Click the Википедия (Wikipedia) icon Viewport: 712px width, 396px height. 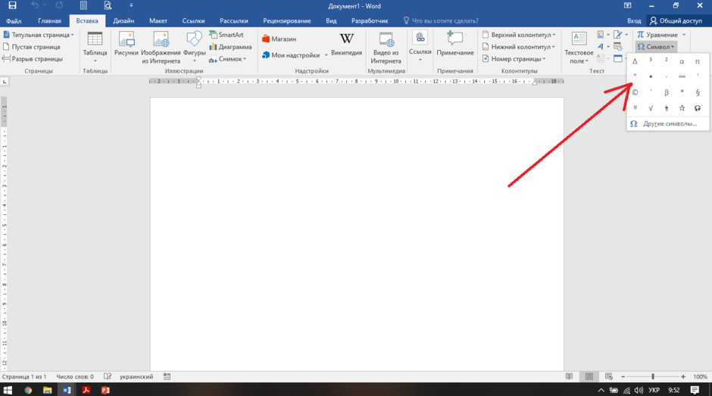coord(346,45)
